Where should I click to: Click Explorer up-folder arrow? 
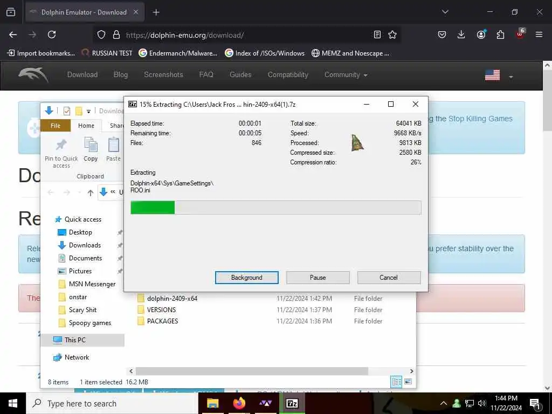(91, 192)
